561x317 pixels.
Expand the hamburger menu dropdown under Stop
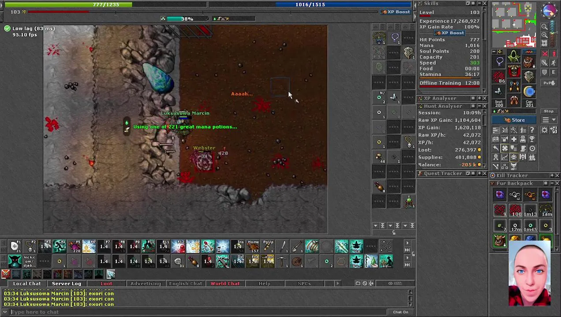click(549, 120)
